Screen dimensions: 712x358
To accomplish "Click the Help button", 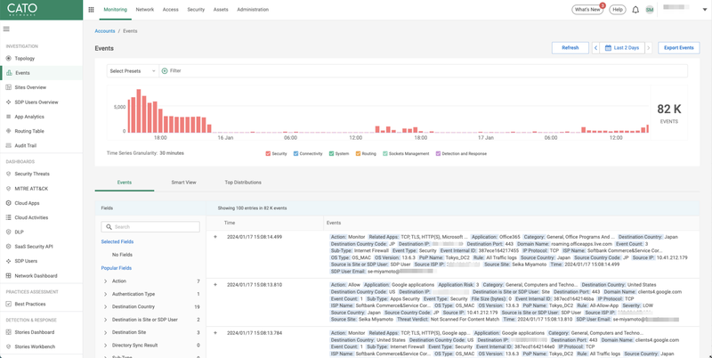I will (x=617, y=10).
